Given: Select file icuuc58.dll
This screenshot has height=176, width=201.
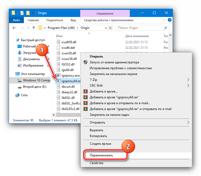Looking at the screenshot, I should coord(67,59).
